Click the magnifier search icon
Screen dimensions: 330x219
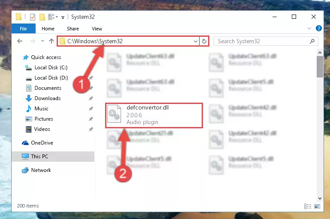[312, 41]
